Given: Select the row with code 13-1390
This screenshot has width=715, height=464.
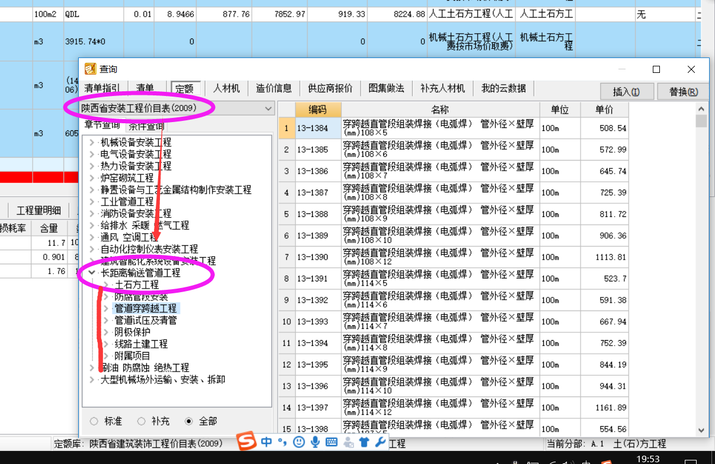Looking at the screenshot, I should [x=454, y=257].
